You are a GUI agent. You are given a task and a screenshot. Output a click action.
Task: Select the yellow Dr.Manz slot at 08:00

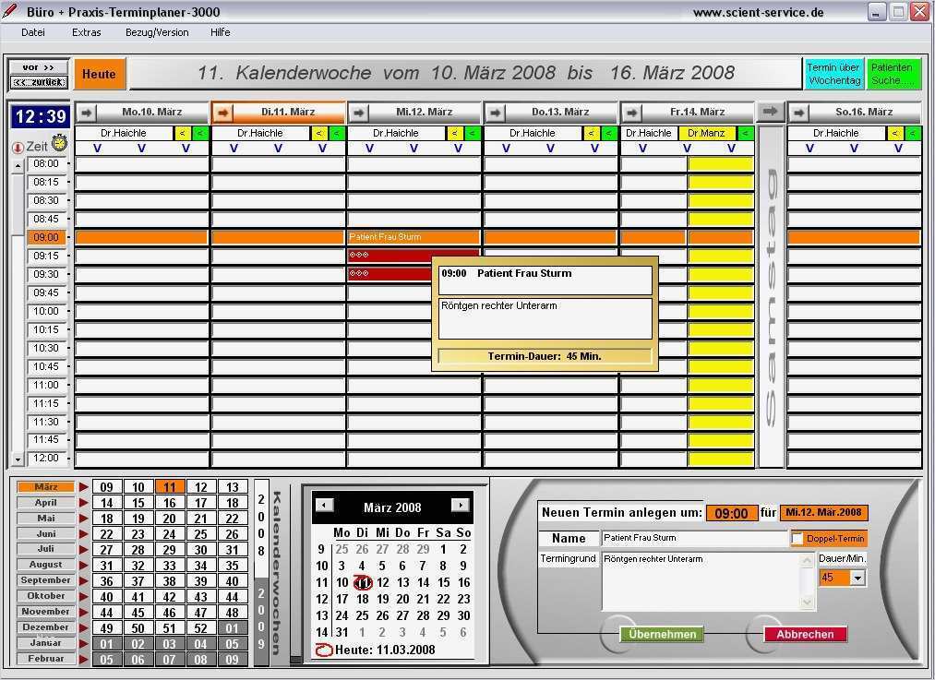720,164
